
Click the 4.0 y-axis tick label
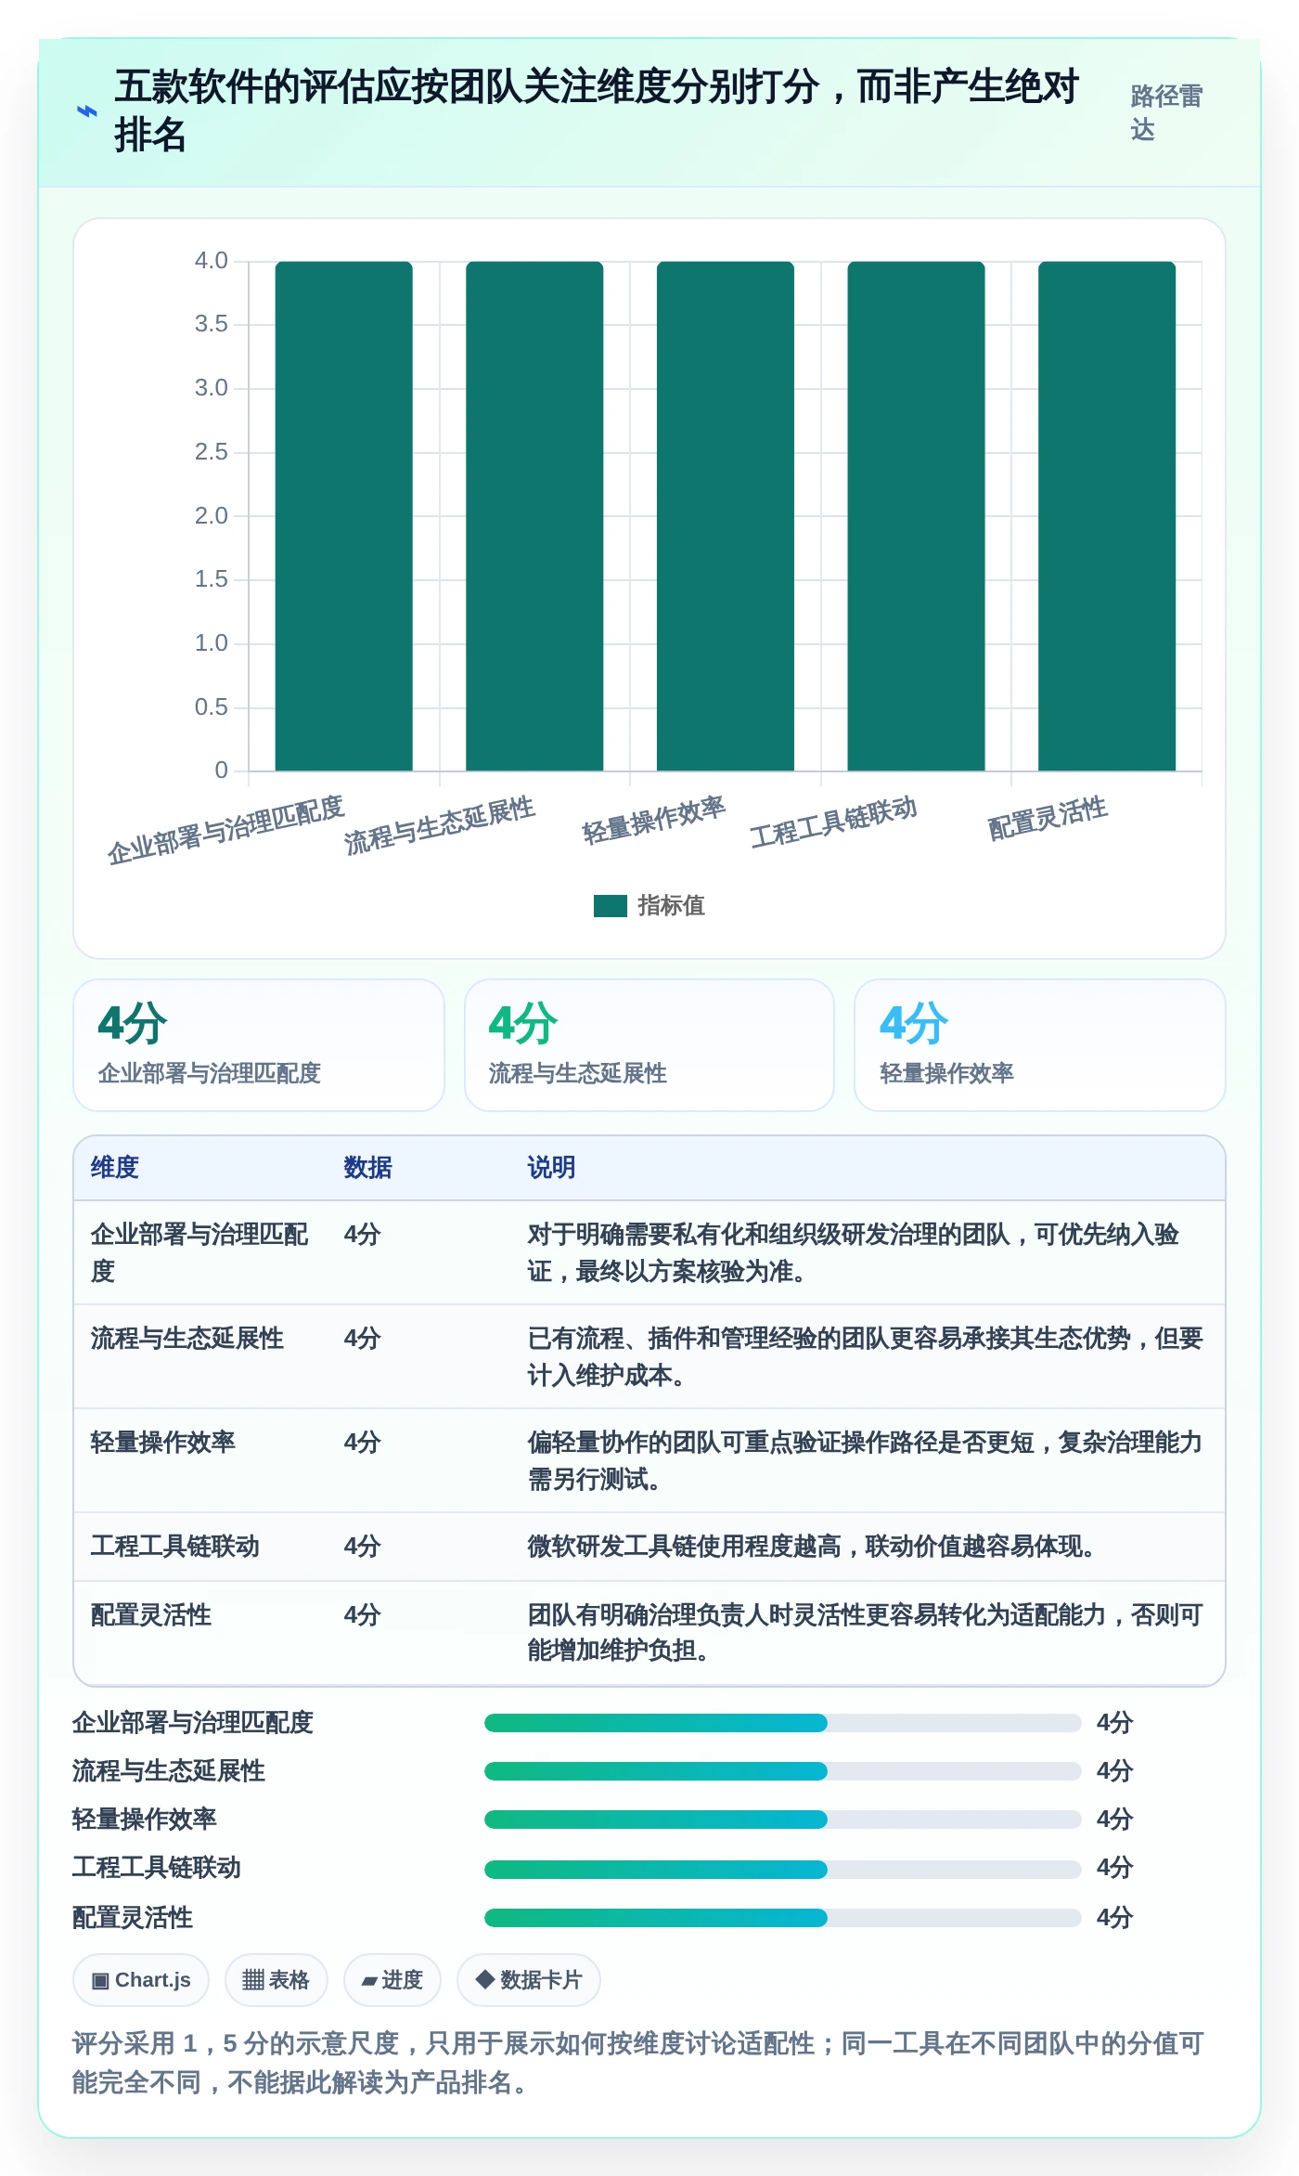pyautogui.click(x=211, y=261)
